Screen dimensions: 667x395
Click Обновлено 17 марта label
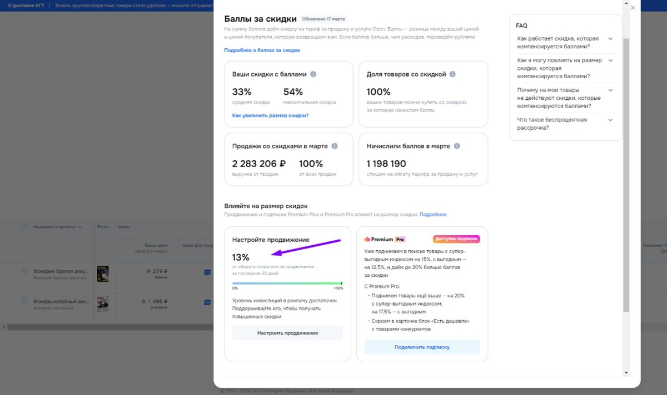pos(323,19)
